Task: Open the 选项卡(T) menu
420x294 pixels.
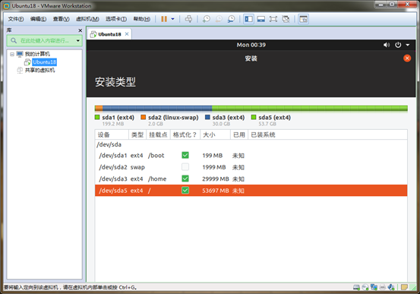Action: coord(116,19)
